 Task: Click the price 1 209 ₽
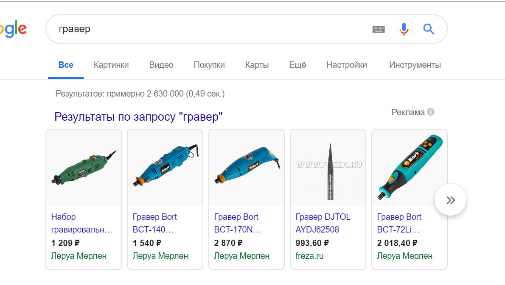pos(65,243)
